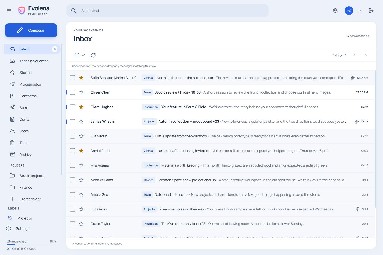Click the storage used progress bar
Viewport: 383px width, 255px height.
click(31, 245)
